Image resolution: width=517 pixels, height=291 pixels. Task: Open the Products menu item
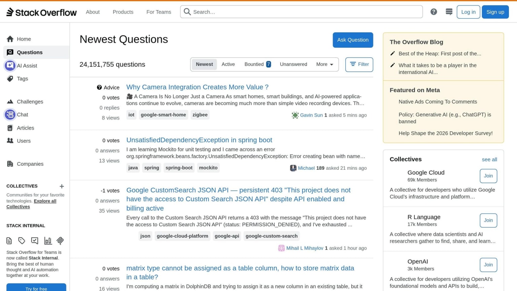tap(123, 12)
